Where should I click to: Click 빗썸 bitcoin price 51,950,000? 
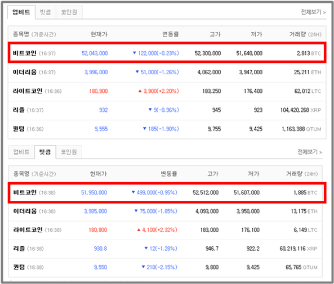(x=94, y=192)
